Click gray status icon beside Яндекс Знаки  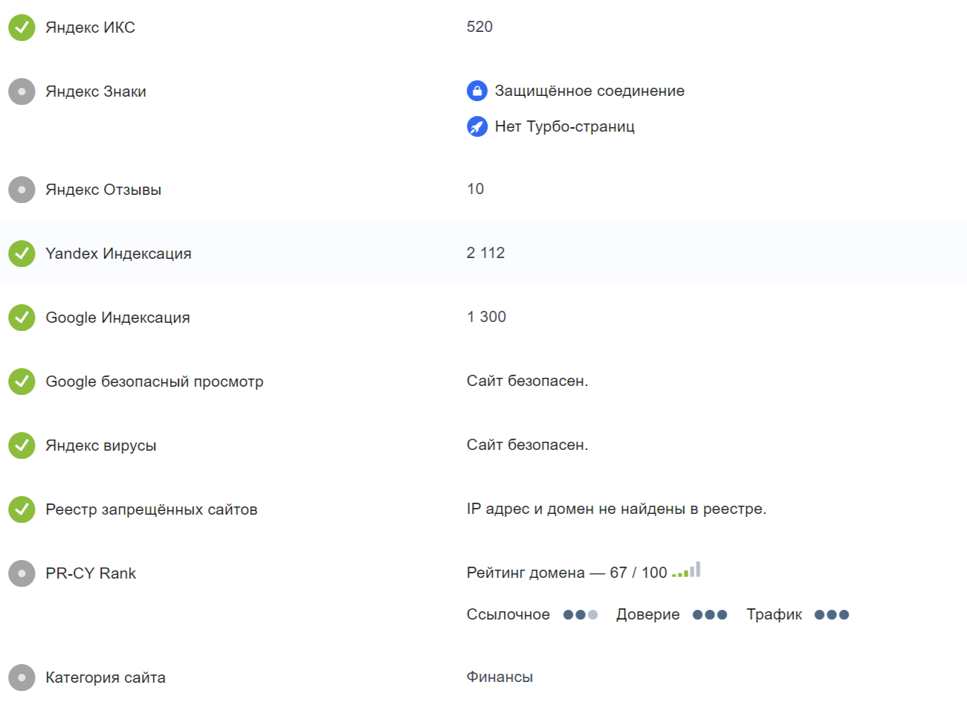[x=22, y=91]
